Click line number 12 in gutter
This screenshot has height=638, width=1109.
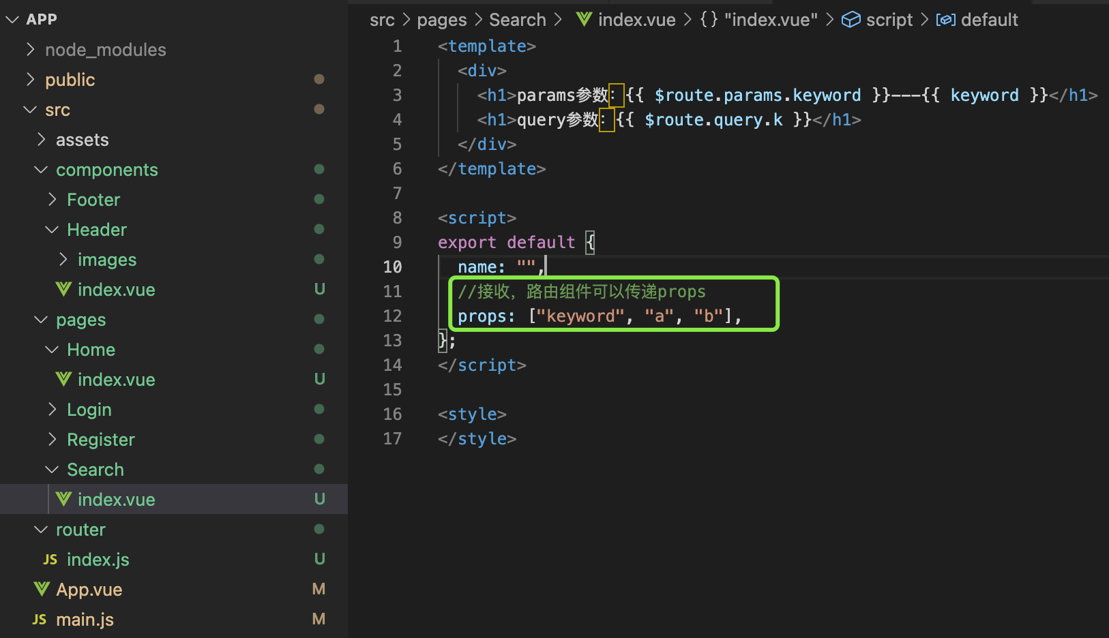click(x=392, y=316)
